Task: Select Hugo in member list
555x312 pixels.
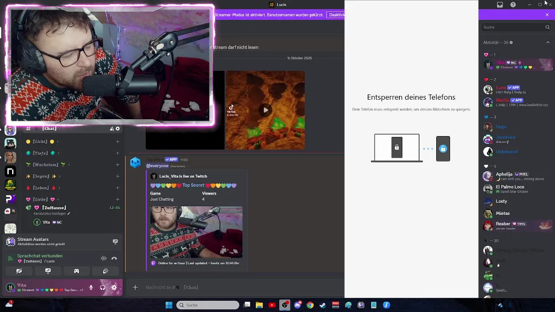Action: point(516,127)
